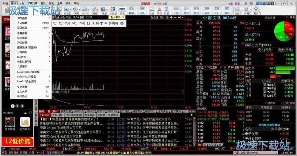Open the 论股堂 forum icon
Image resolution: width=297 pixels, height=156 pixels.
(x=113, y=9)
